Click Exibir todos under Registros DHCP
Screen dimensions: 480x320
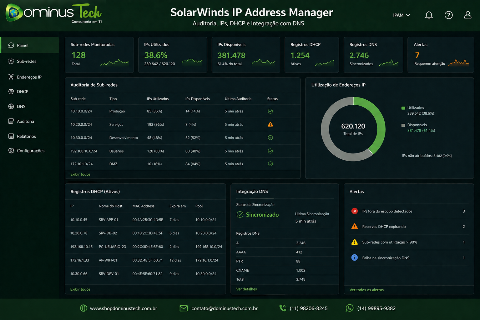click(80, 289)
